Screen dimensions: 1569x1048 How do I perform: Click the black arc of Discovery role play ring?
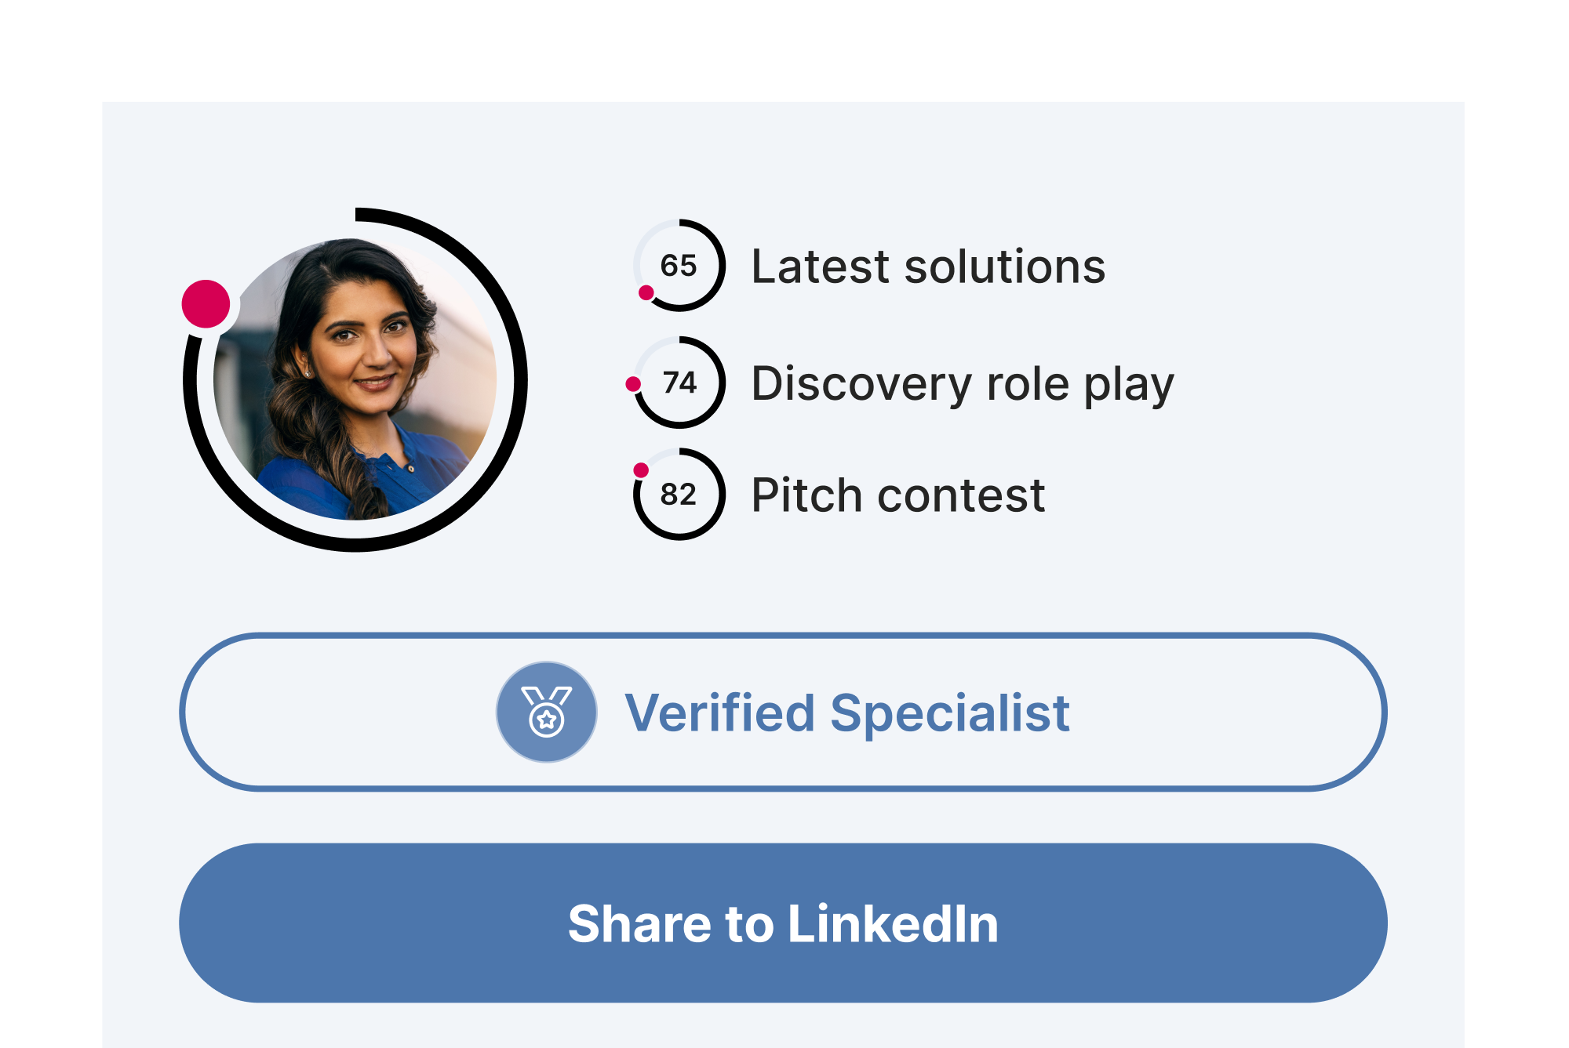click(722, 383)
